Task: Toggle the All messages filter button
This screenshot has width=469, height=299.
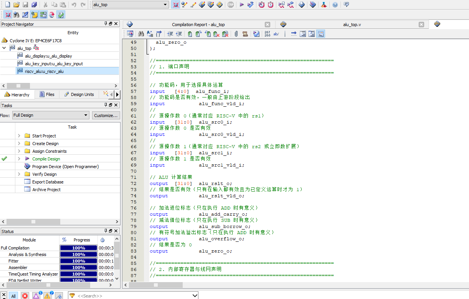Action: (x=13, y=296)
